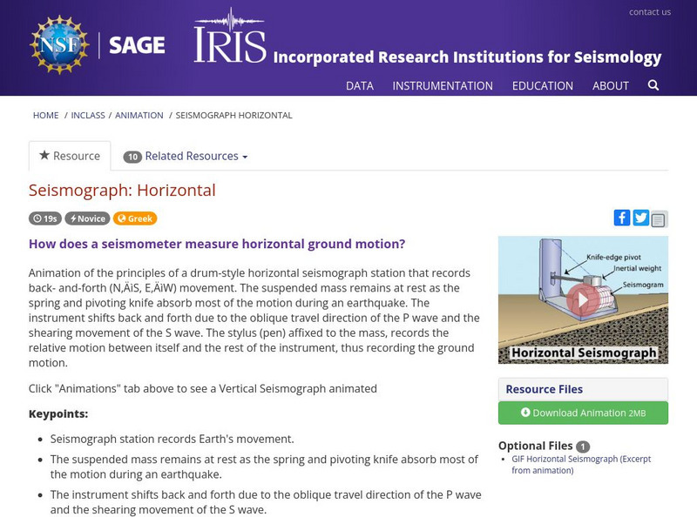Image resolution: width=697 pixels, height=517 pixels.
Task: Toggle the star on the Resource tab
Action: point(44,156)
